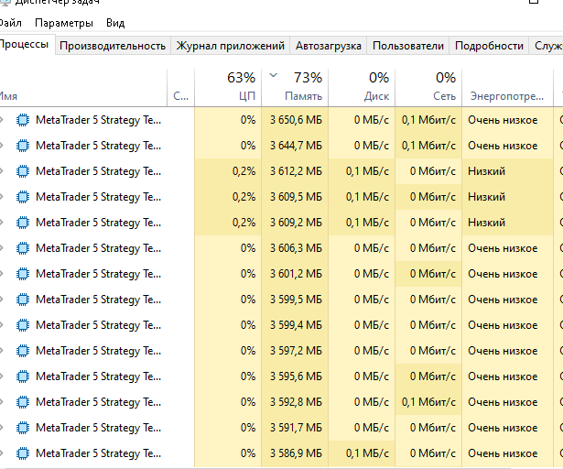
Task: Select memory value 3 612,2 МБ
Action: pos(297,171)
